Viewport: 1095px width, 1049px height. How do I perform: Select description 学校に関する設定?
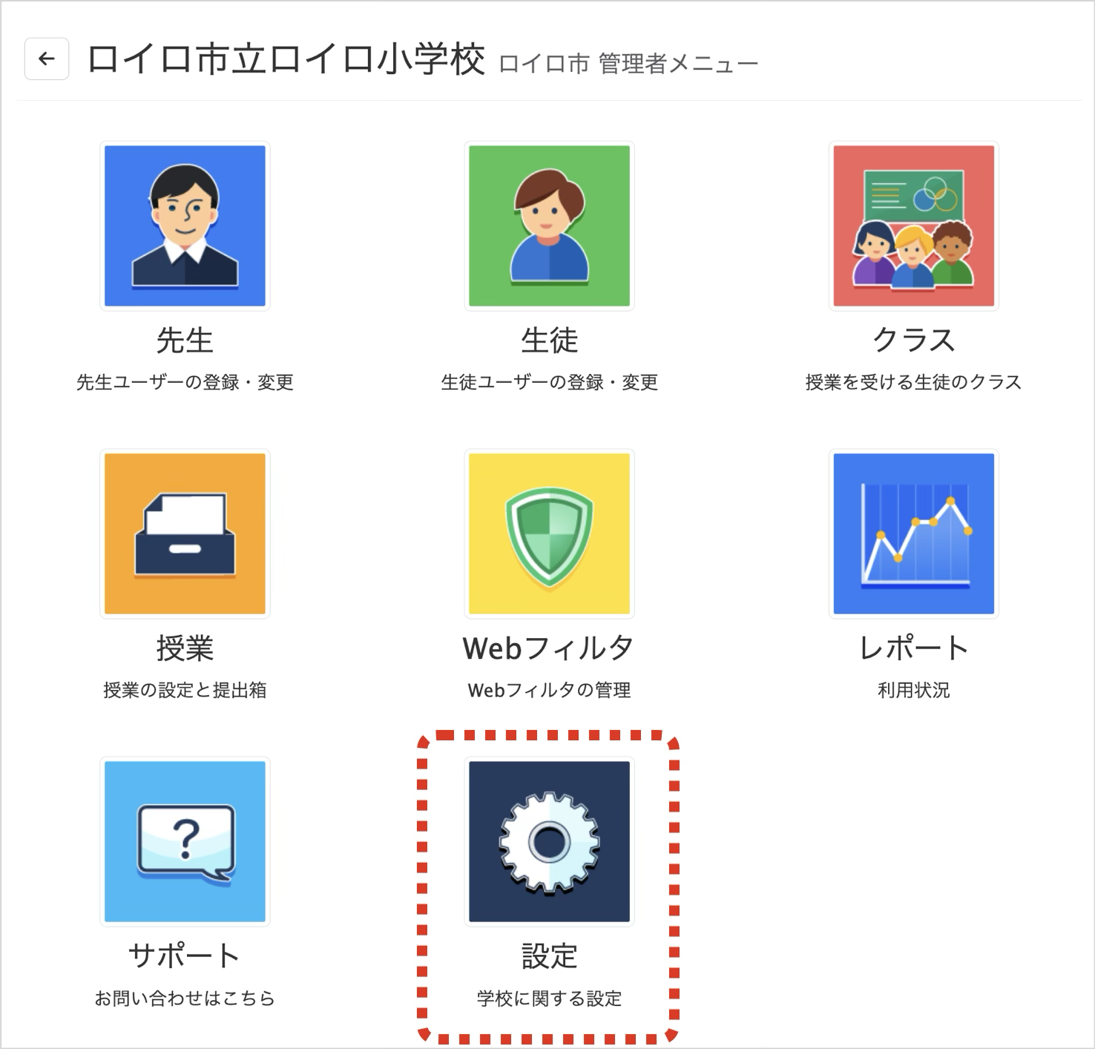tap(549, 999)
